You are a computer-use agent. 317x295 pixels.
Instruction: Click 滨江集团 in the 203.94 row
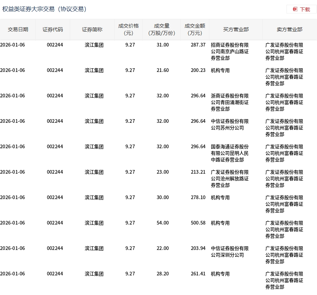94,248
